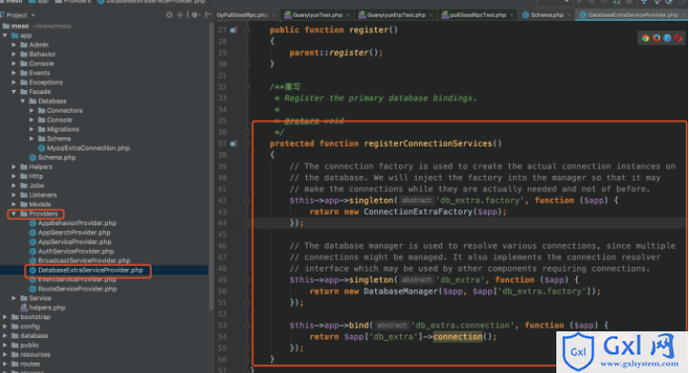The image size is (689, 373).
Task: Expand the Behavior folder
Action: click(x=14, y=54)
